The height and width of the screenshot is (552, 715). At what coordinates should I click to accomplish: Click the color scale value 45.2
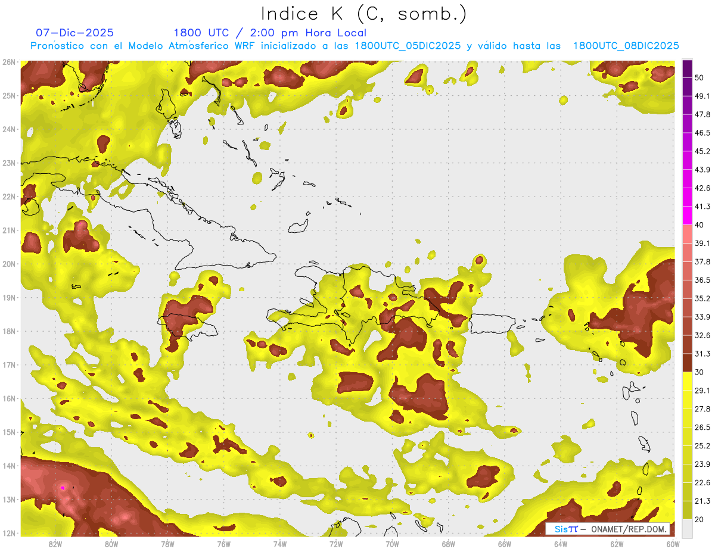pos(702,151)
